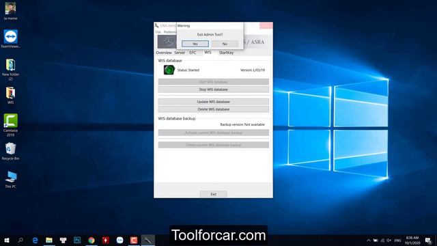Open network status in system tray
437x246 pixels.
[x=382, y=240]
